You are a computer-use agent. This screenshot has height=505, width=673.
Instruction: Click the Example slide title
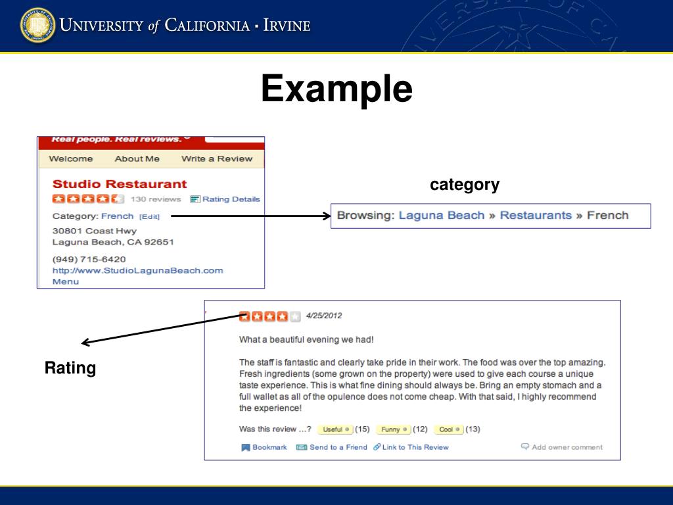(x=337, y=89)
